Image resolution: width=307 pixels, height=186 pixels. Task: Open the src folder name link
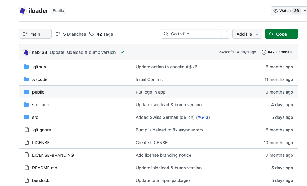pos(35,117)
